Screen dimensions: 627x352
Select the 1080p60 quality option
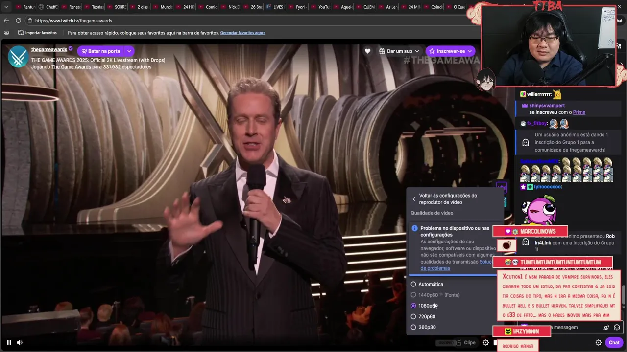coord(424,306)
